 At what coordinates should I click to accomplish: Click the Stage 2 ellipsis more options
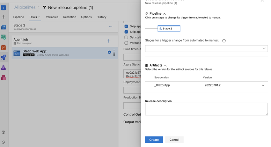coord(111,27)
